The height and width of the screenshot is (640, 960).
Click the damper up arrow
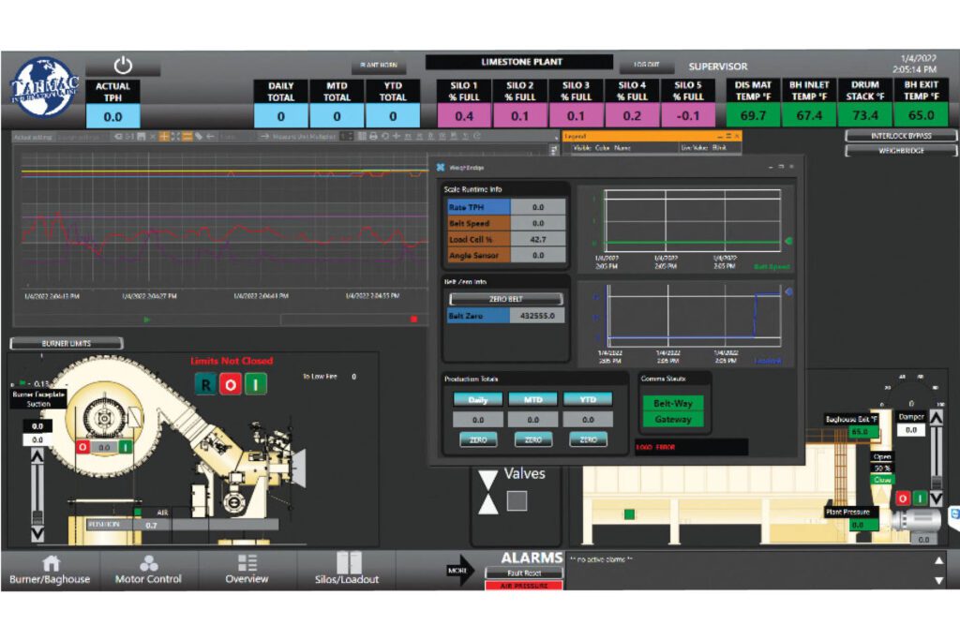937,418
